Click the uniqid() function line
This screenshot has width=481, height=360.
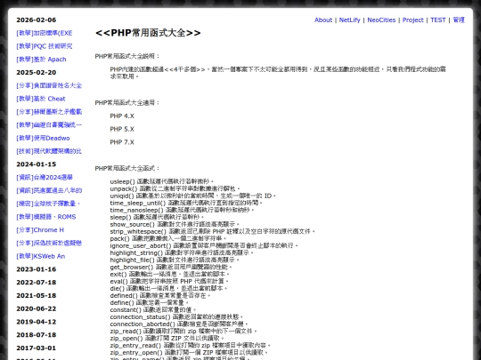point(193,196)
